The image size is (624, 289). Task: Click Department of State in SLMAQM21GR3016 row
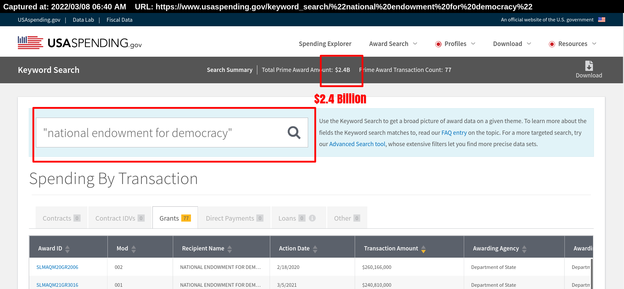[494, 285]
